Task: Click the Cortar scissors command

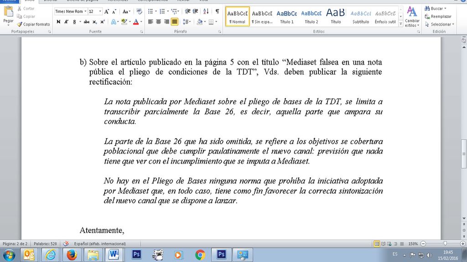Action: coord(26,9)
